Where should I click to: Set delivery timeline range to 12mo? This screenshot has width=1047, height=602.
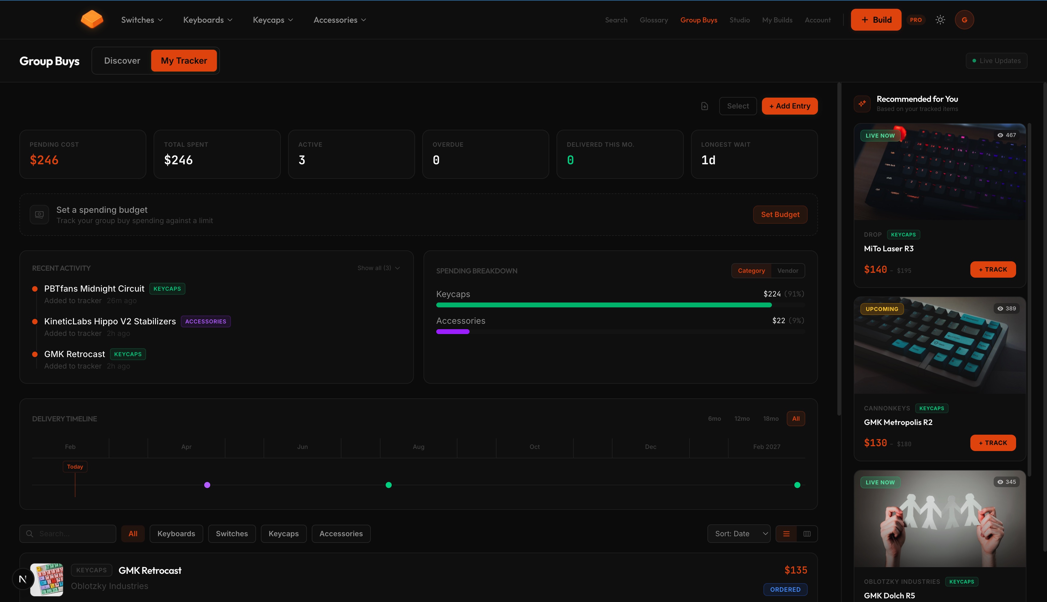742,419
